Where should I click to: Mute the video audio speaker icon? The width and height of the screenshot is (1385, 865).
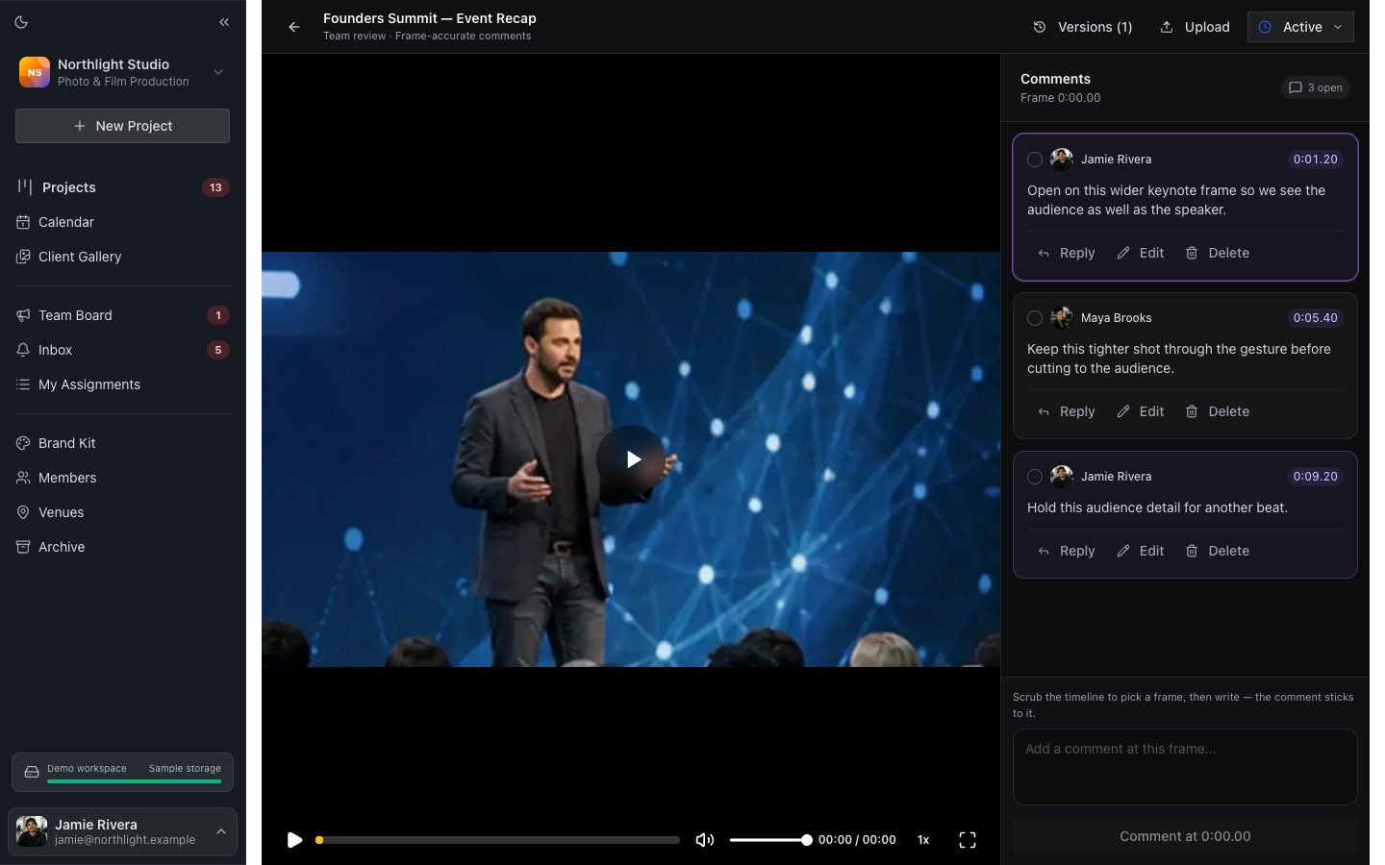pyautogui.click(x=705, y=840)
